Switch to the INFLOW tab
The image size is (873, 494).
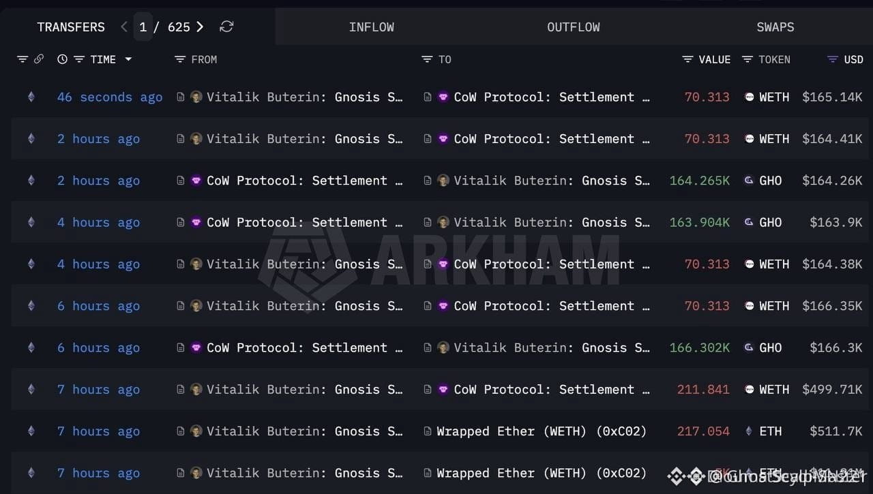point(371,27)
